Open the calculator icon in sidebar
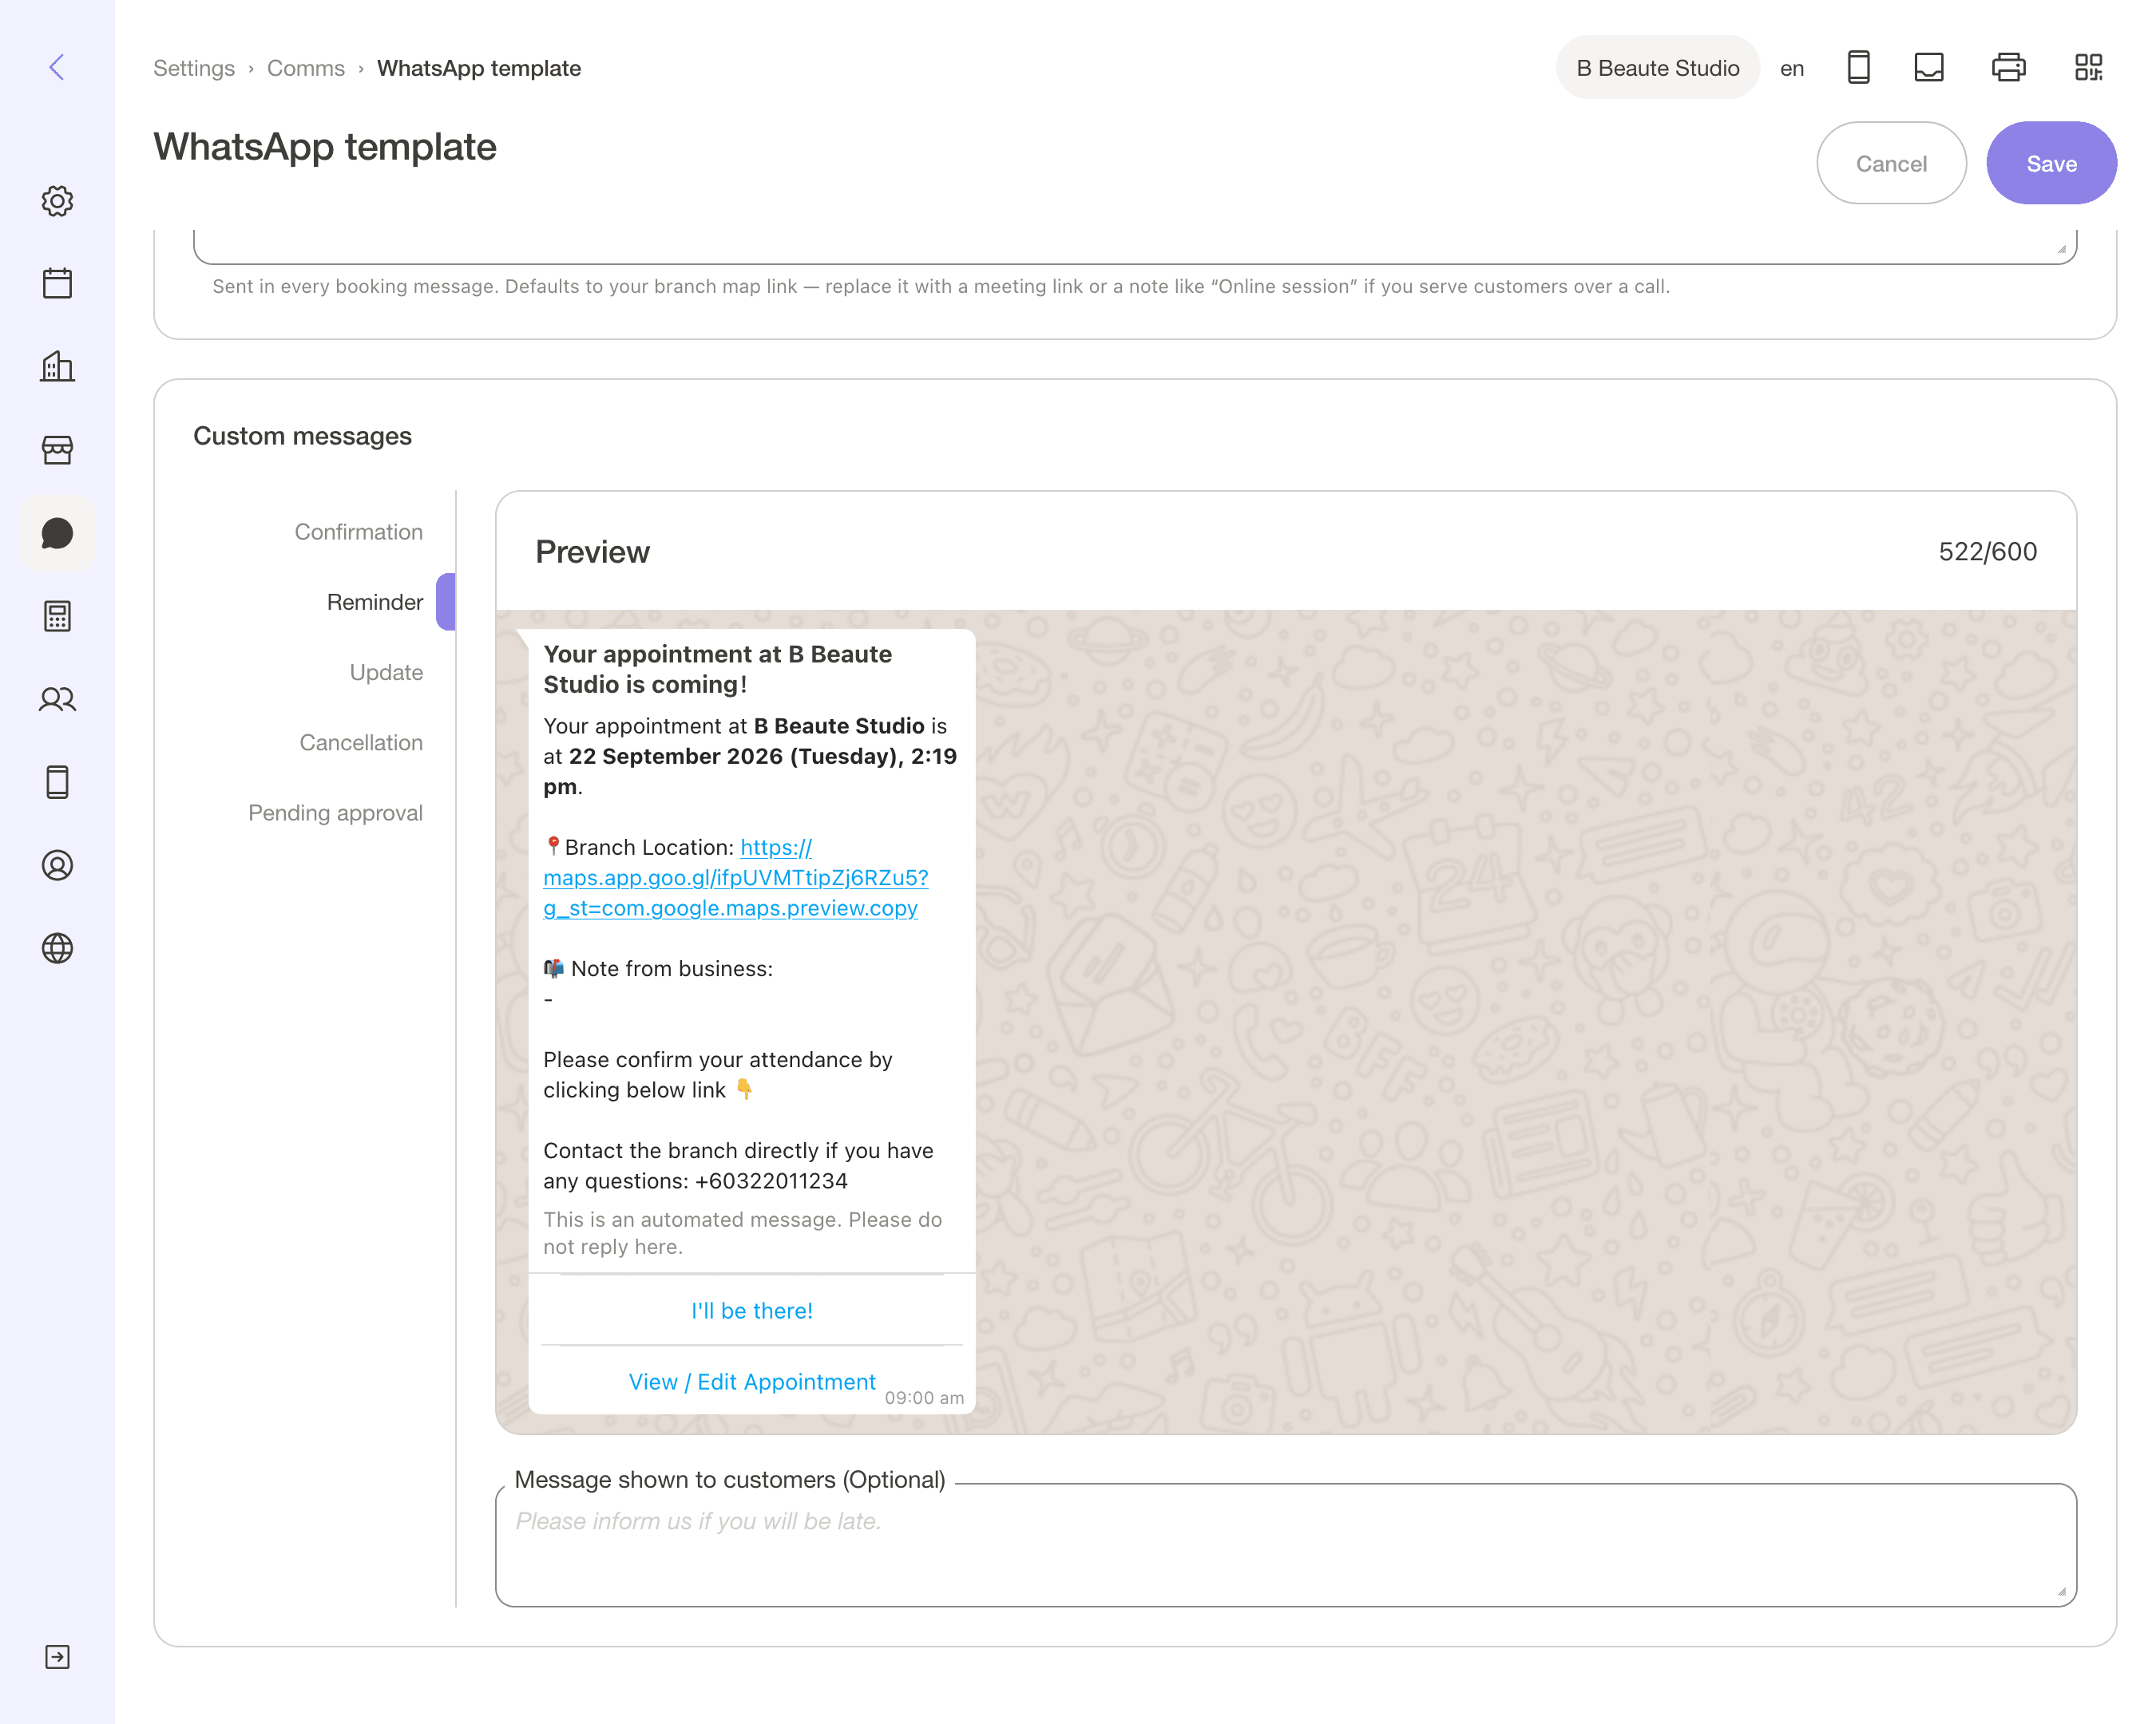The height and width of the screenshot is (1724, 2156). pyautogui.click(x=57, y=615)
